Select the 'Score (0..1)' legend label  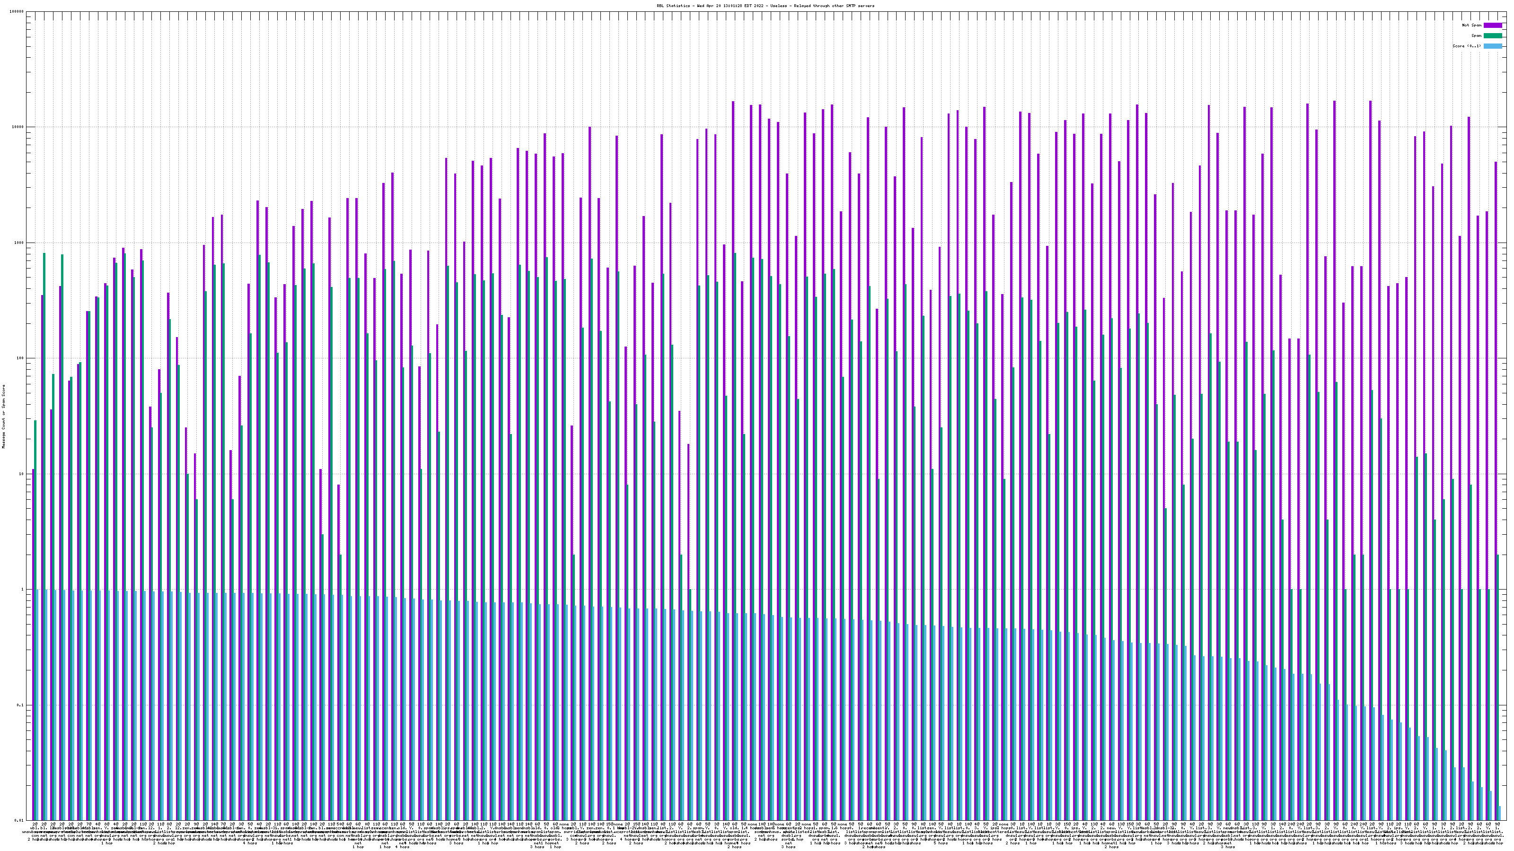pos(1466,46)
